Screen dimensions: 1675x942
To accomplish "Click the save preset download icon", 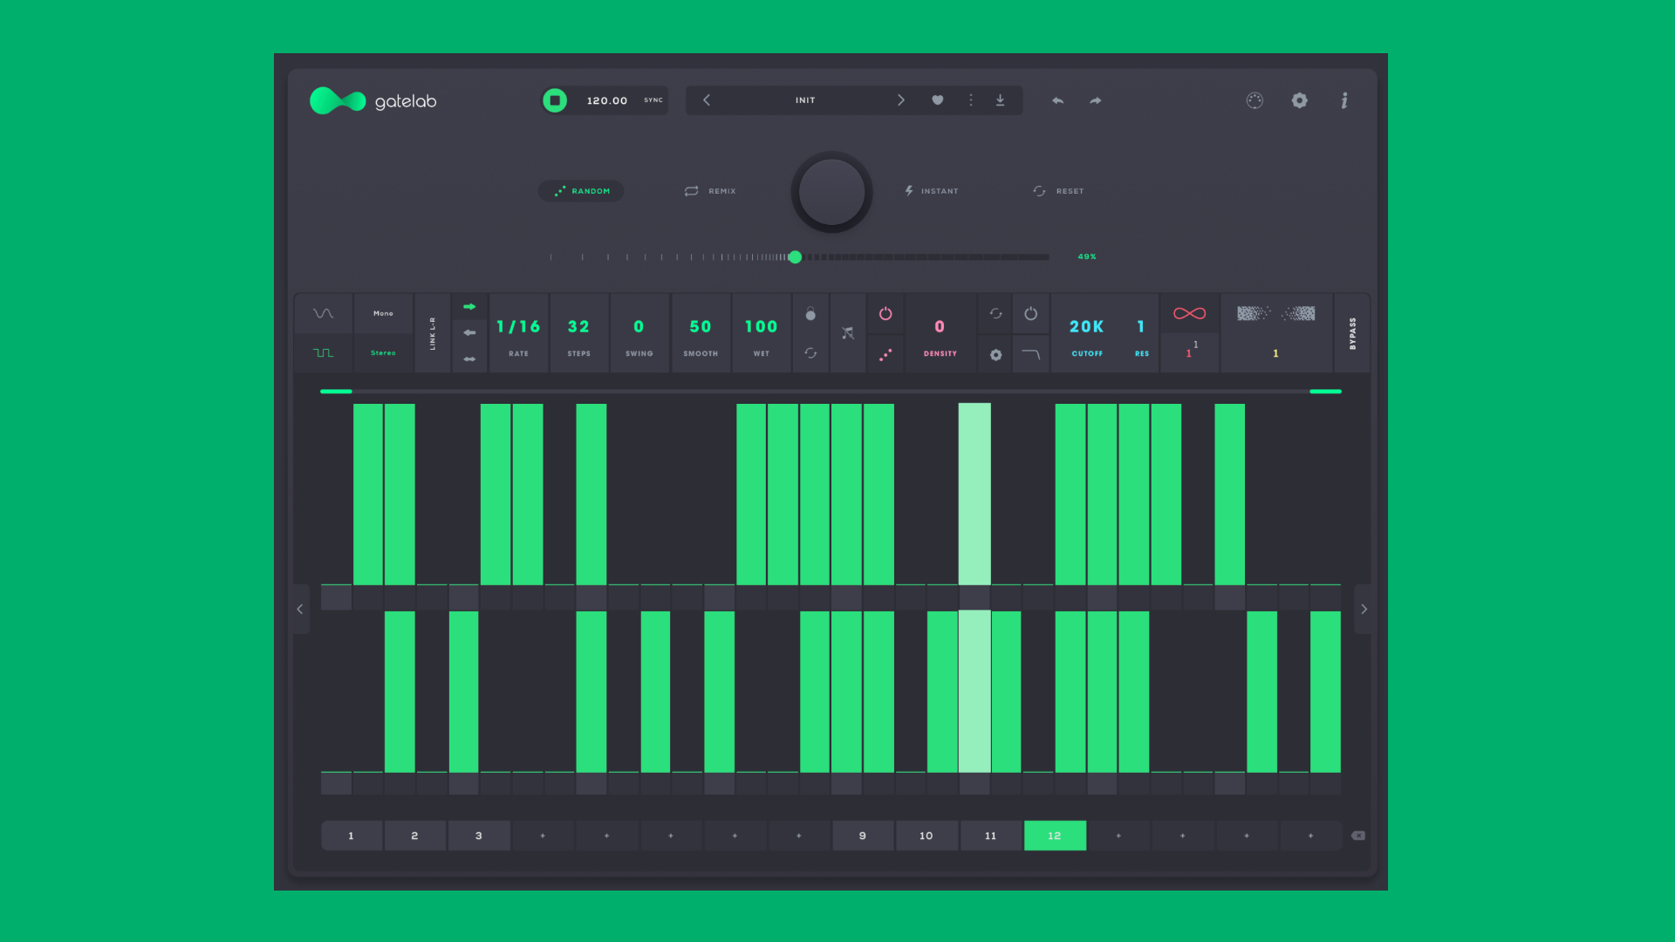I will [x=1001, y=100].
